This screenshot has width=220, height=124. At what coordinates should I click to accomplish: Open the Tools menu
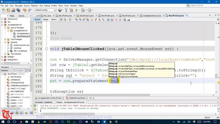pyautogui.click(x=66, y=6)
